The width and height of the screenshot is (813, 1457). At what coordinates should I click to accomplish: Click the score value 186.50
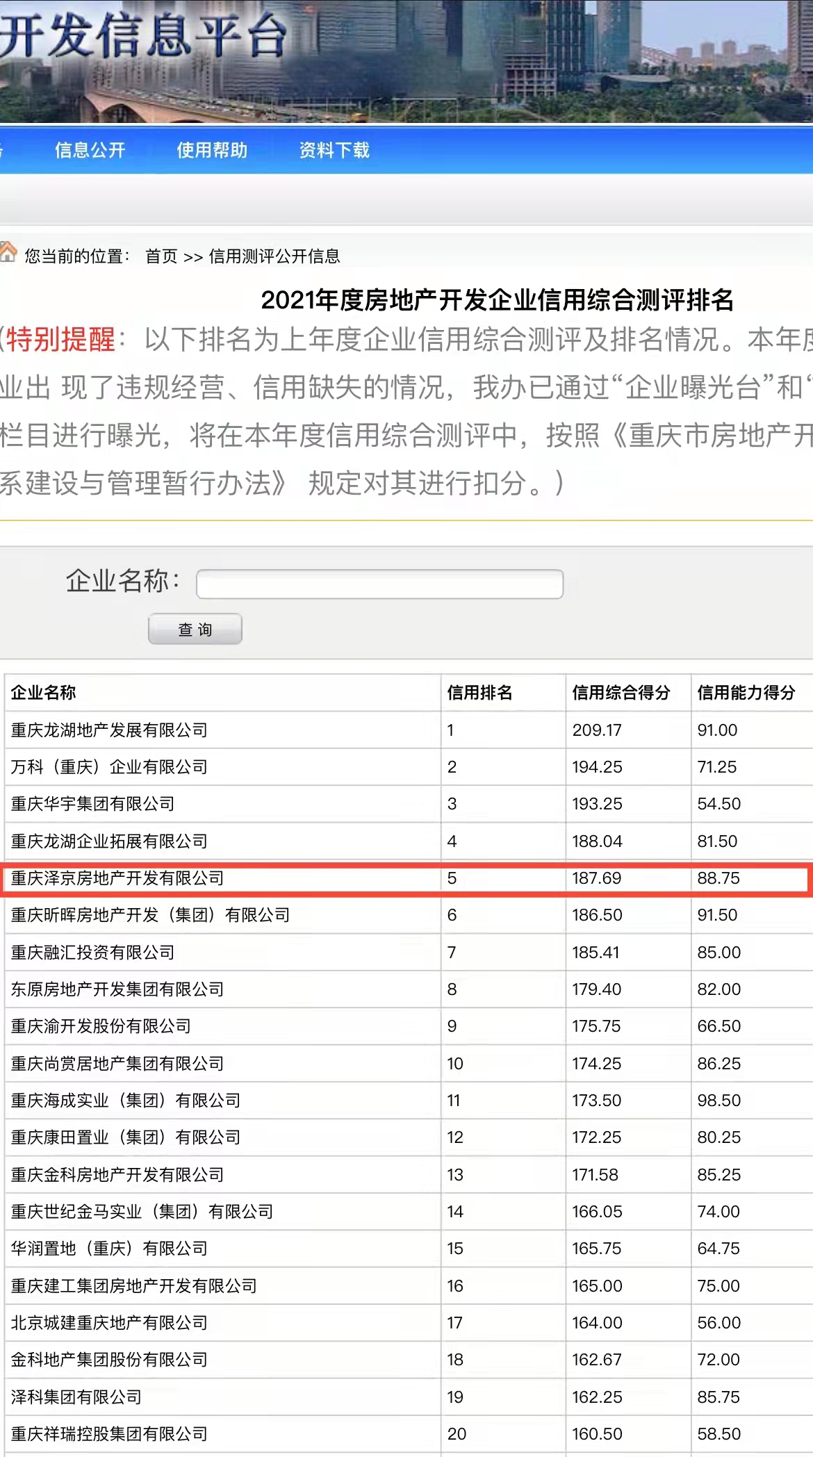597,915
